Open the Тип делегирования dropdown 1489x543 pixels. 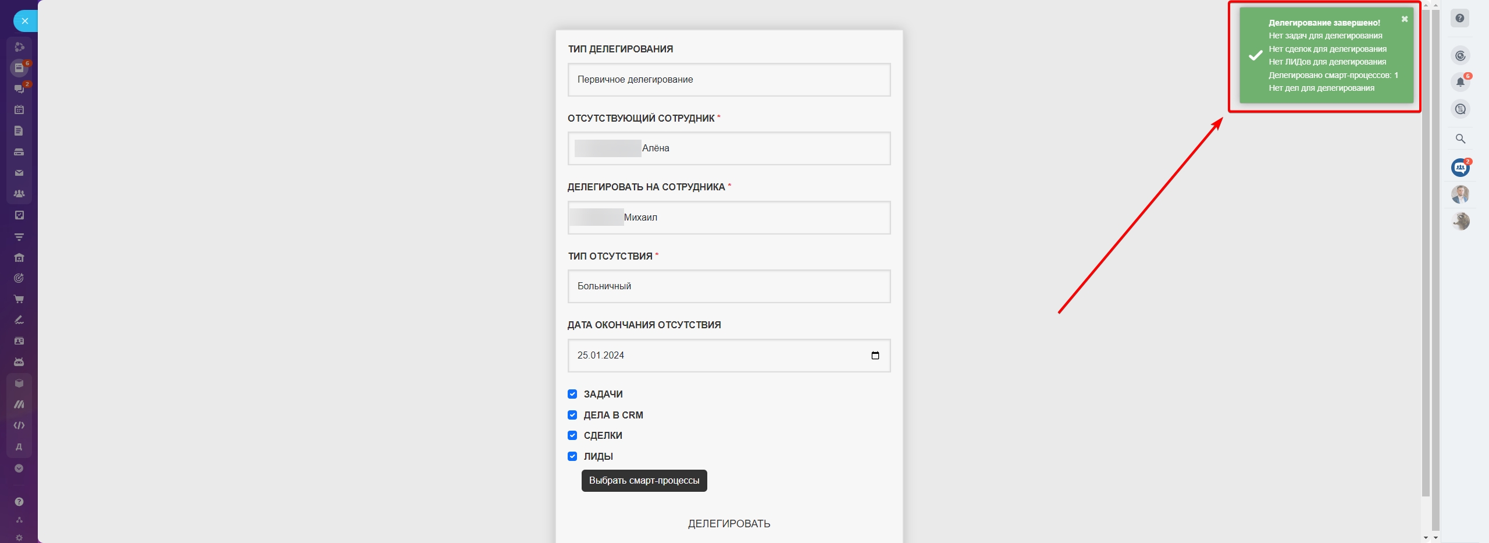click(729, 80)
